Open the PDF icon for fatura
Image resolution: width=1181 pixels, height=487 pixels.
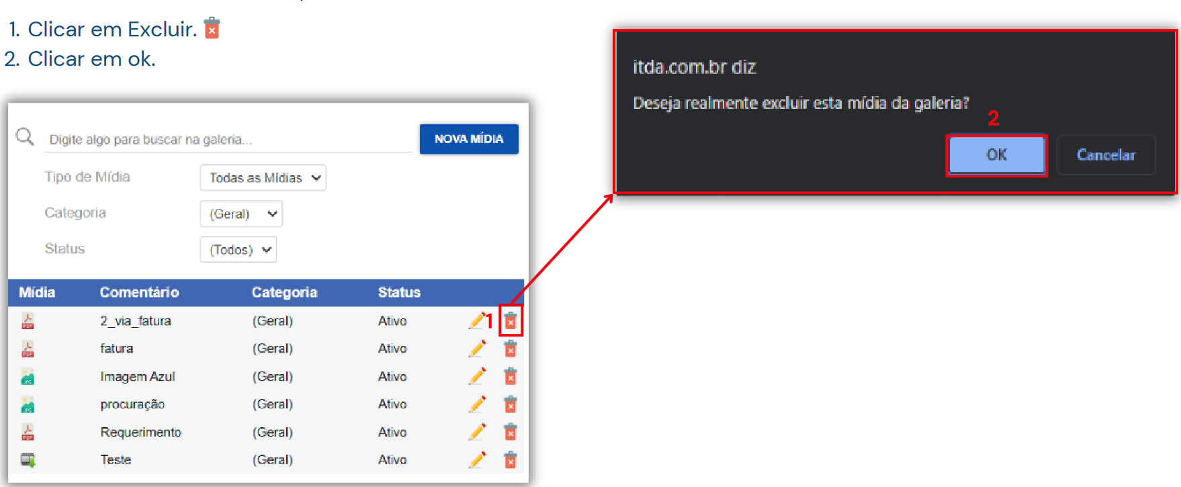28,349
